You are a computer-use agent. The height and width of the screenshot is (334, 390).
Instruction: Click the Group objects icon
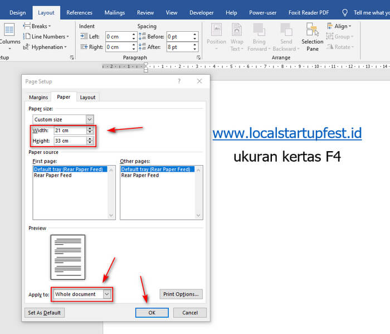pos(330,37)
